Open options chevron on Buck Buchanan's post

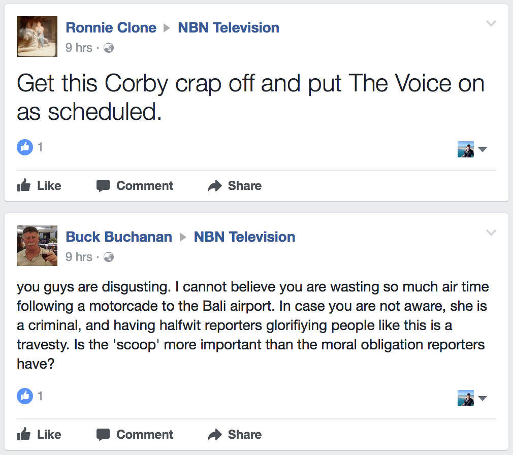[491, 233]
